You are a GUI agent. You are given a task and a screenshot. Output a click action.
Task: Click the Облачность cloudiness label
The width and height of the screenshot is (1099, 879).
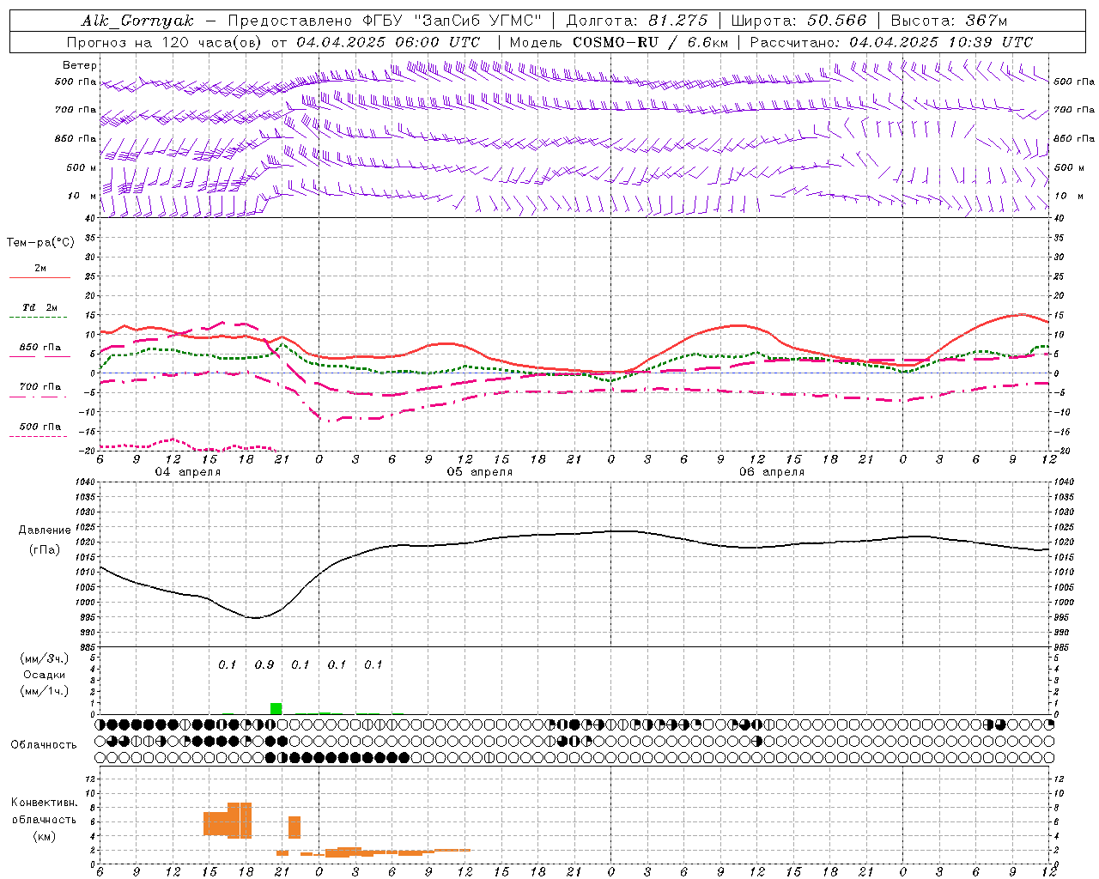tap(44, 744)
